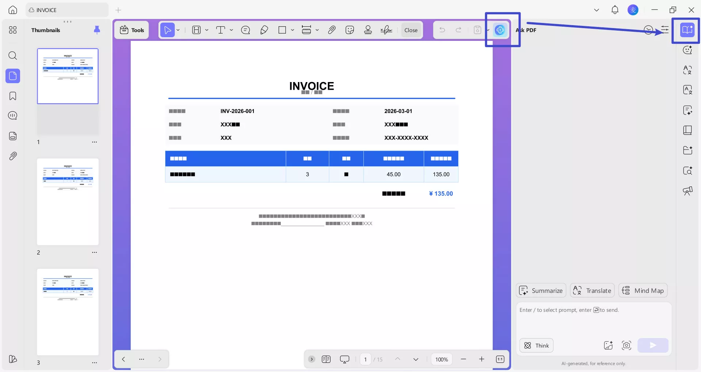Image resolution: width=701 pixels, height=372 pixels.
Task: Open the title bar tab list chevron
Action: coord(597,10)
